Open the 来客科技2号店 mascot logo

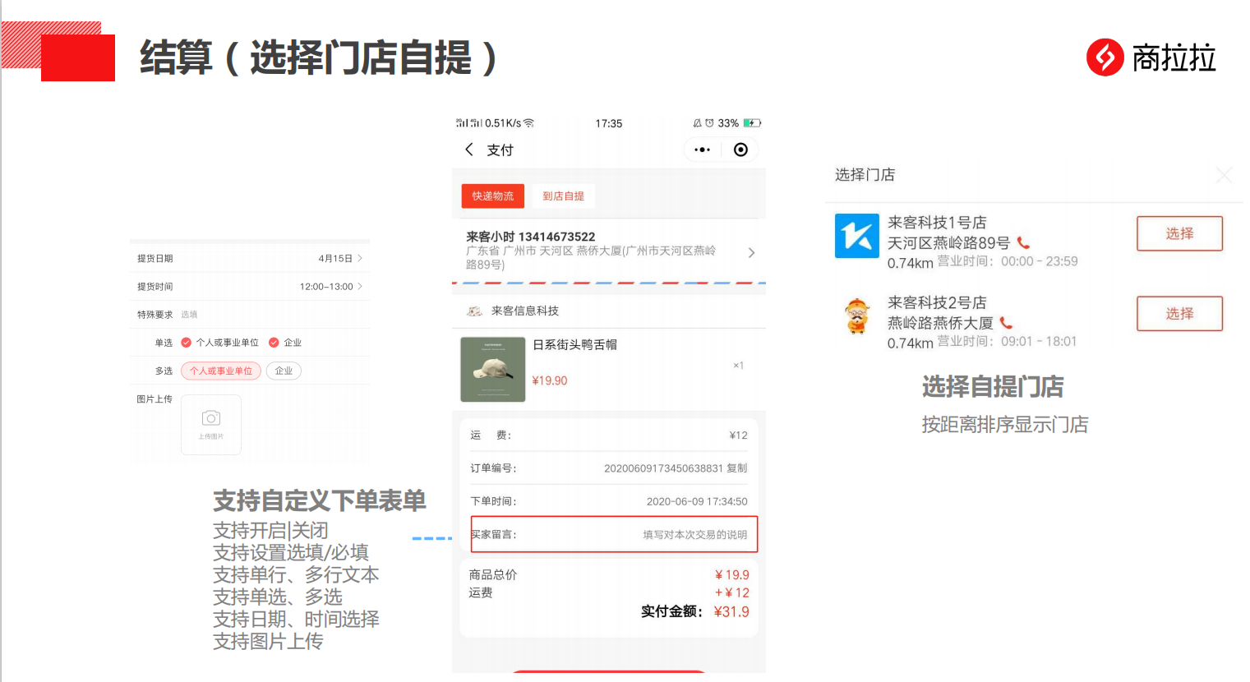click(857, 316)
